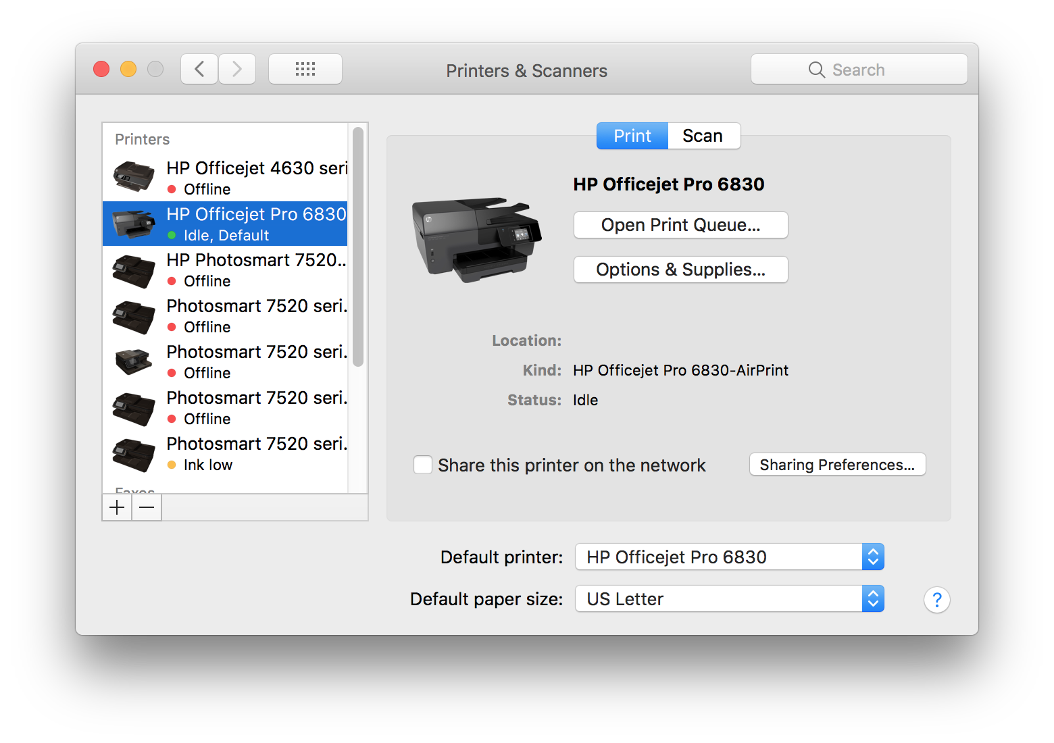Click the magnifier icon in Search
The image size is (1054, 743).
[x=817, y=70]
